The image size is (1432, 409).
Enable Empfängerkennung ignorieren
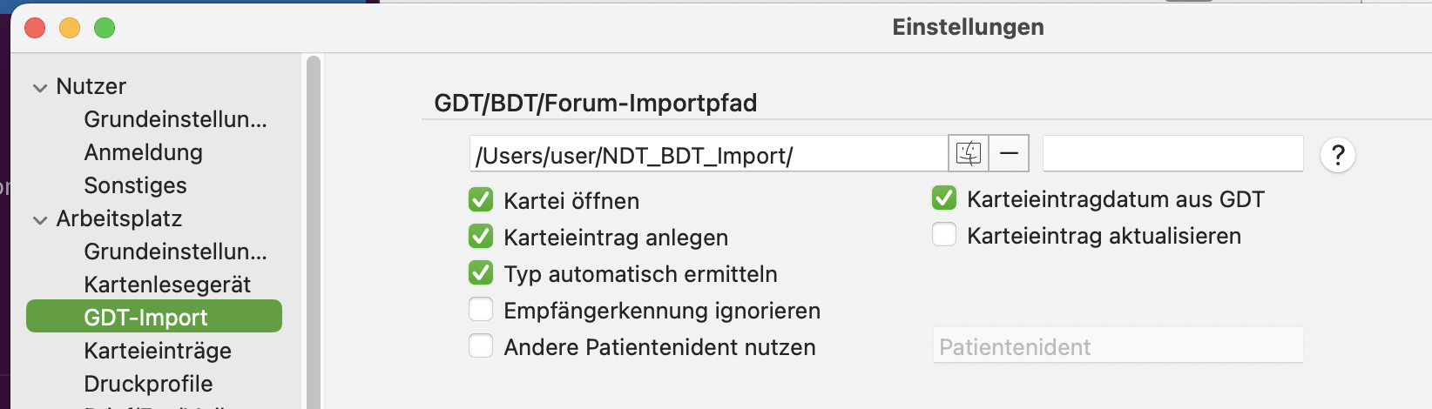481,310
